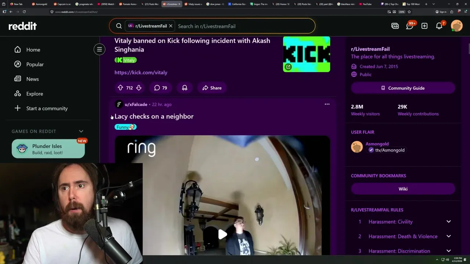Click the Create post plus icon
This screenshot has height=264, width=470.
point(424,26)
